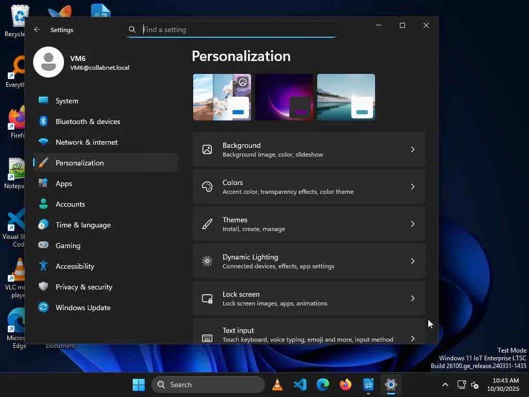
Task: Open Bluetooth & devices settings
Action: click(105, 121)
